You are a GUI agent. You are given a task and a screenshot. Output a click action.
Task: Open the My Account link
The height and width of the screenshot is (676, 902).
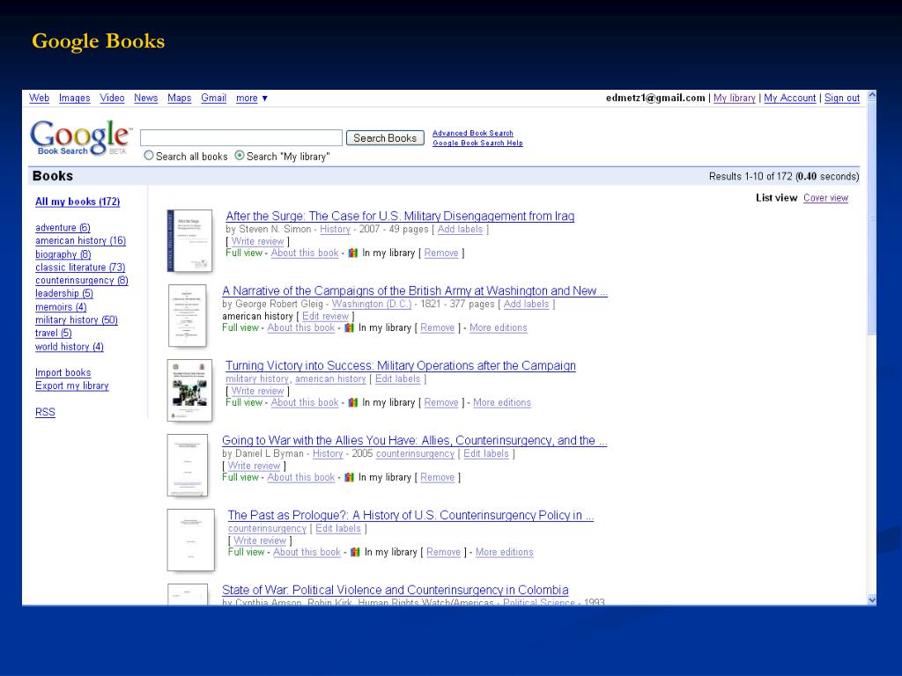click(x=790, y=99)
